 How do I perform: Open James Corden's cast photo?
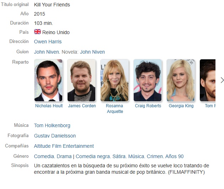pos(81,80)
